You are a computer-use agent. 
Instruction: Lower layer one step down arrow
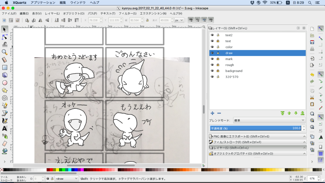pos(296,113)
